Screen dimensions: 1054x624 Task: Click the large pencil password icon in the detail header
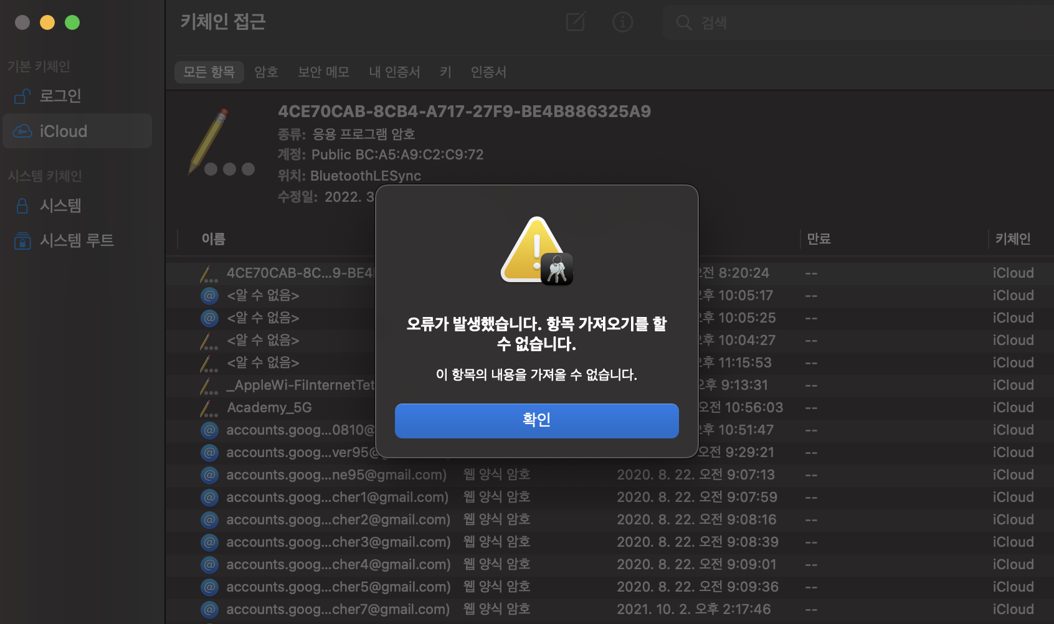point(221,143)
